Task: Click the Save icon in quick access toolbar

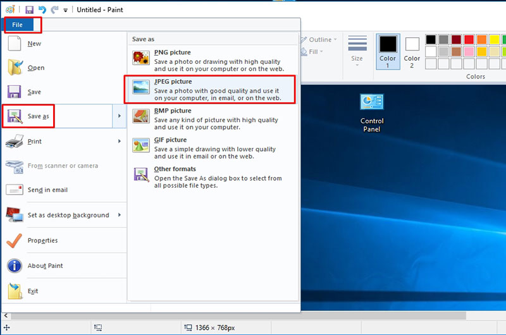Action: tap(29, 9)
